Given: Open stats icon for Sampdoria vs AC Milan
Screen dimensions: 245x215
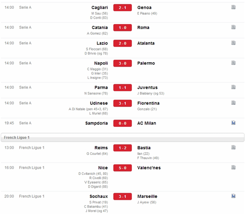Looking at the screenshot, I should click(233, 123).
